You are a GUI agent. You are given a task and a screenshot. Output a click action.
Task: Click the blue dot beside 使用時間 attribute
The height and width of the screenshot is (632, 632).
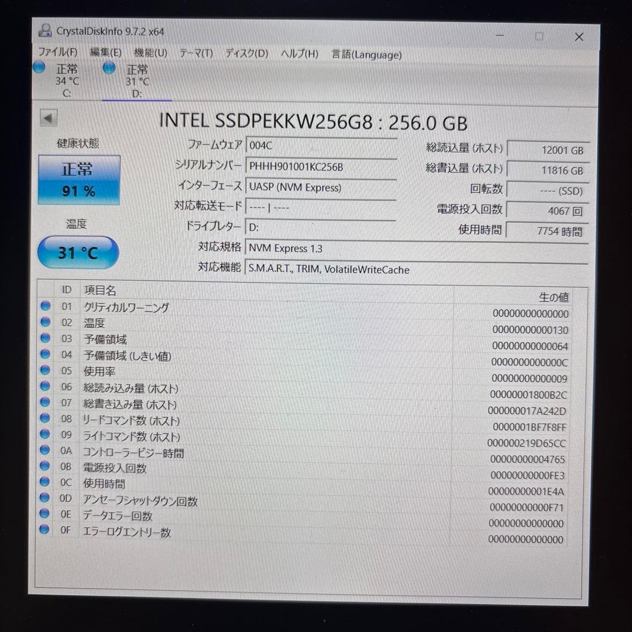pyautogui.click(x=45, y=483)
